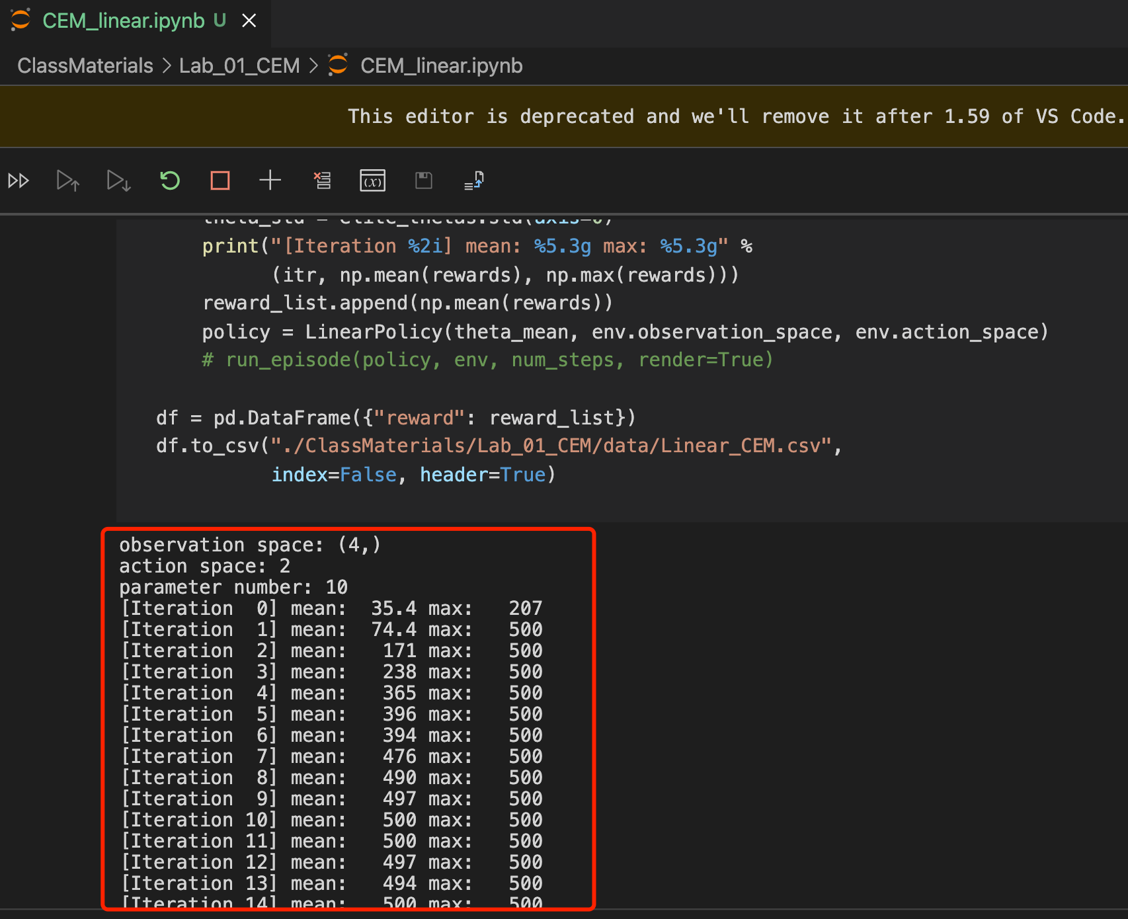Run current cell and cells below
Image resolution: width=1128 pixels, height=919 pixels.
click(x=119, y=180)
